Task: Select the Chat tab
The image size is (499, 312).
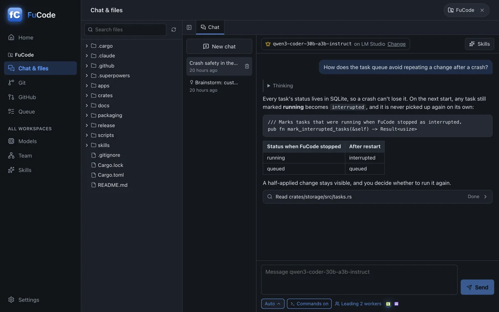Action: tap(210, 27)
